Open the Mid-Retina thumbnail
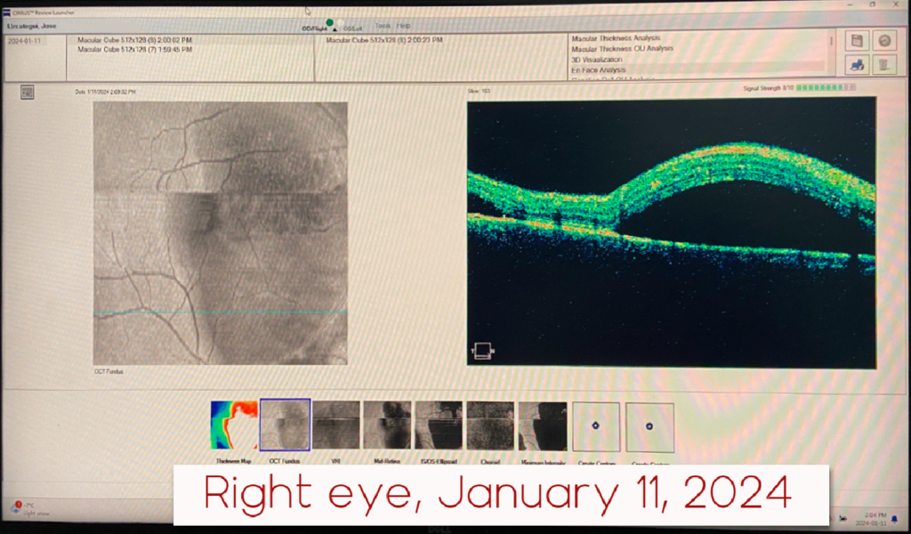This screenshot has height=534, width=911. point(387,425)
